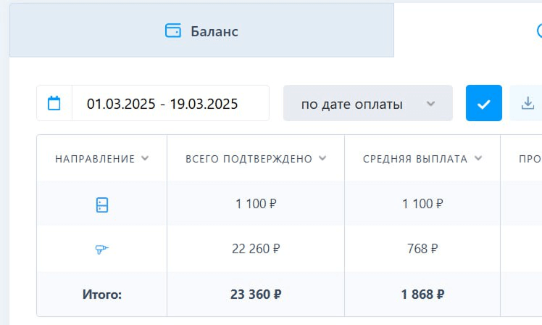Sort by СРЕДНЯЯ ВЫПЛАТА column chevron

[x=478, y=158]
